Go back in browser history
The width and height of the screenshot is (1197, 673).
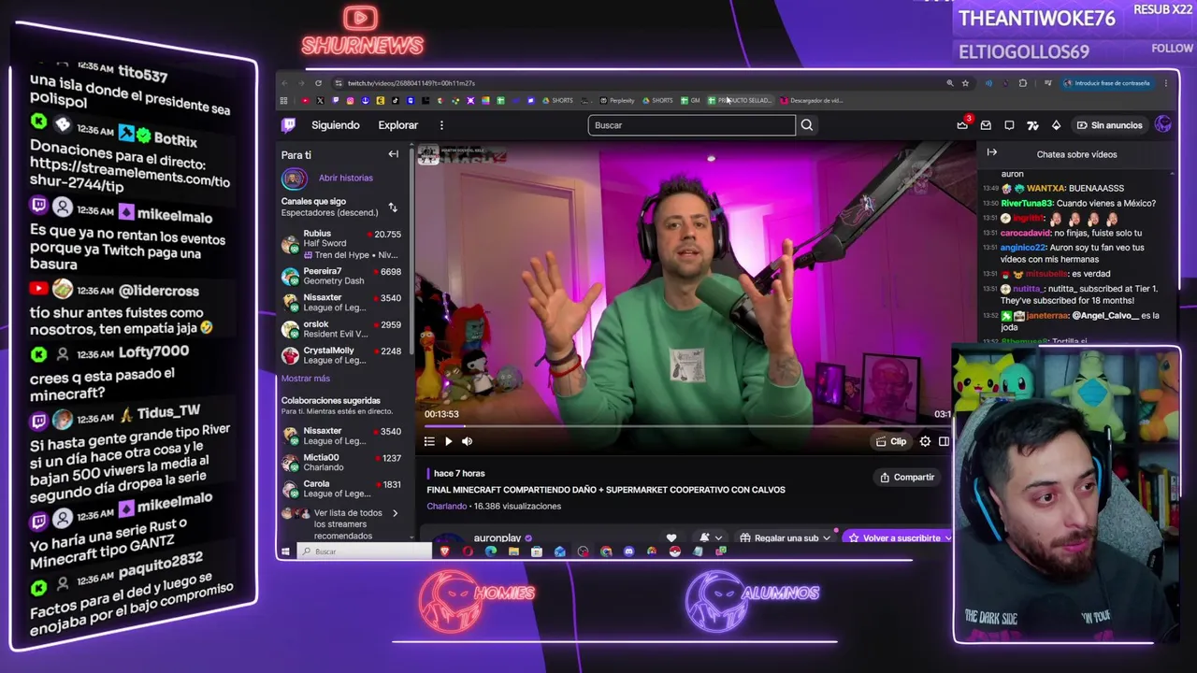coord(285,83)
